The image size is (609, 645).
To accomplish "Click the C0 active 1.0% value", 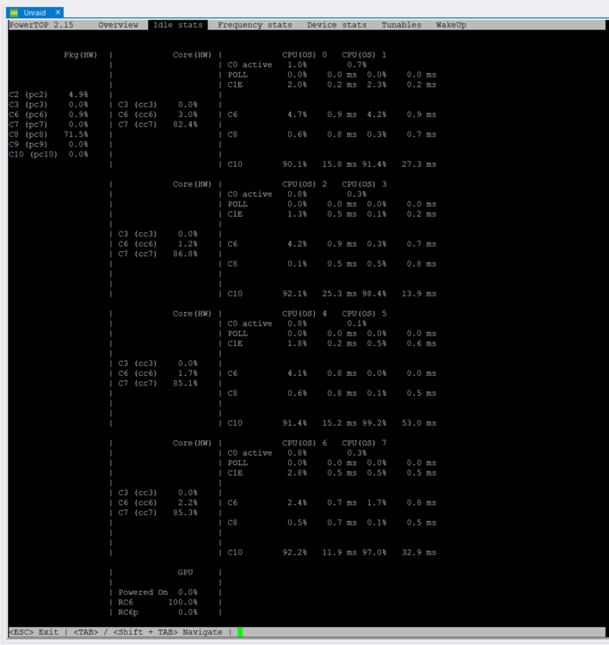I will click(297, 64).
